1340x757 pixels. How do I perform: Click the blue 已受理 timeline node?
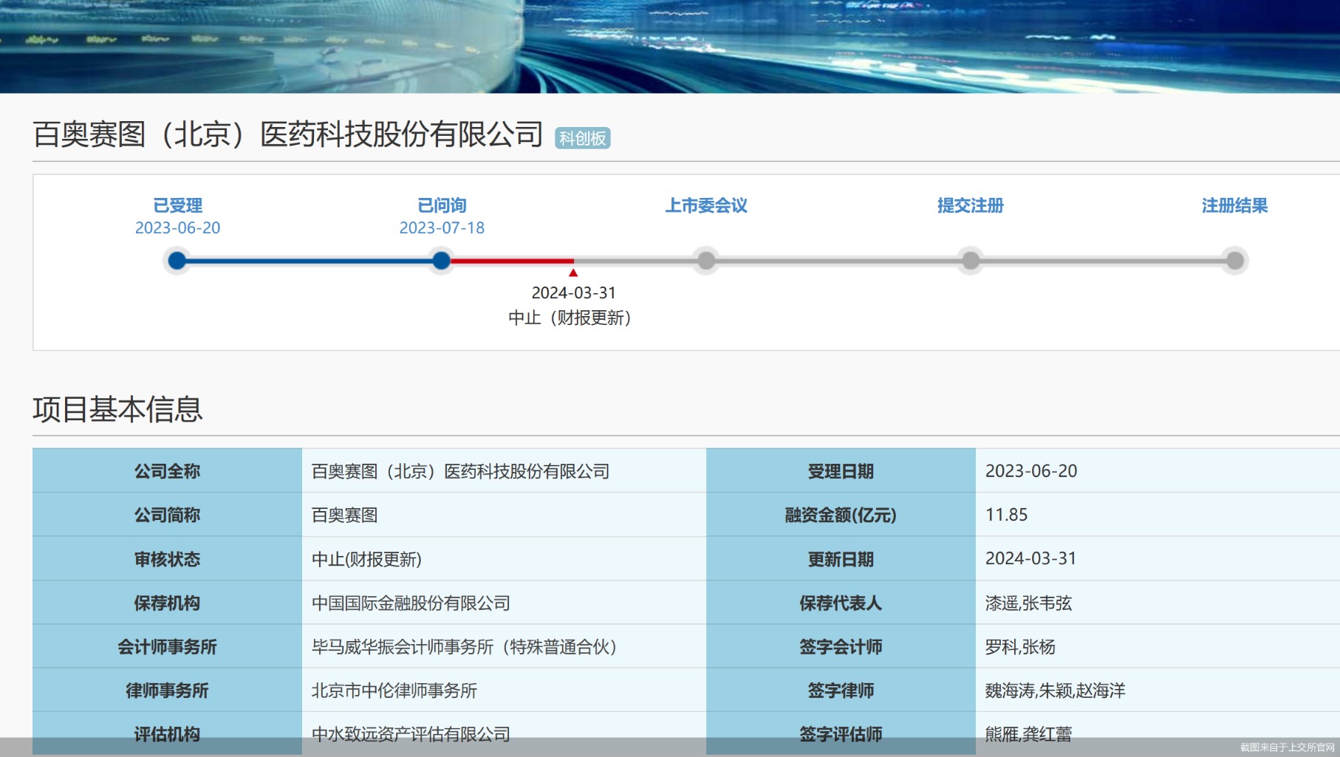point(177,261)
